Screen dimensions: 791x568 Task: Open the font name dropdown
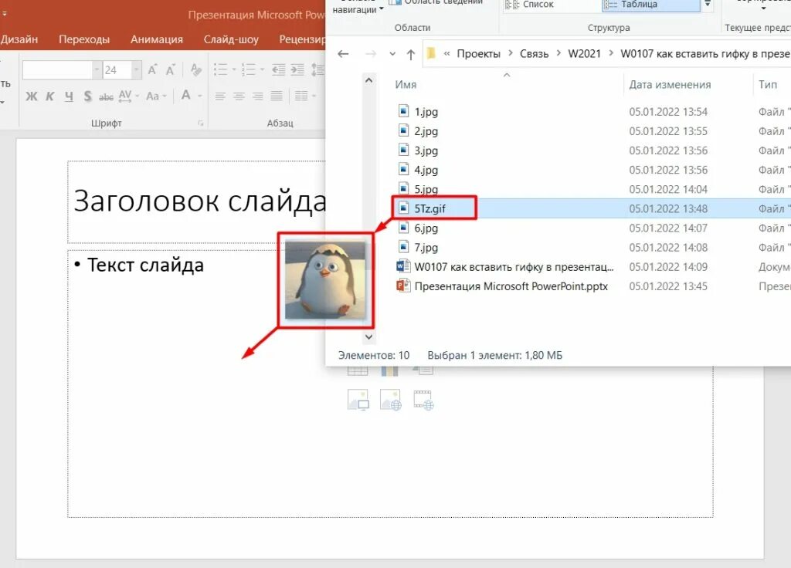[x=96, y=70]
